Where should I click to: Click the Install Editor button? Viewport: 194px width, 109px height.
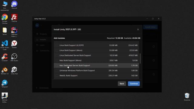tap(150, 27)
